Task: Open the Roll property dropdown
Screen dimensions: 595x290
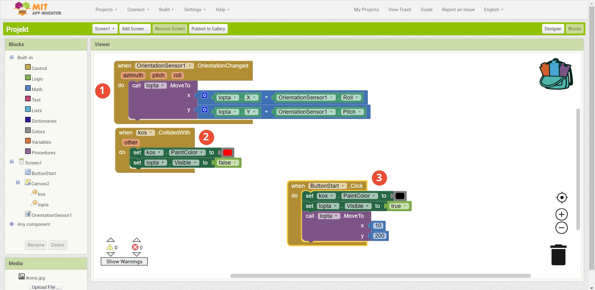Action: coord(351,98)
